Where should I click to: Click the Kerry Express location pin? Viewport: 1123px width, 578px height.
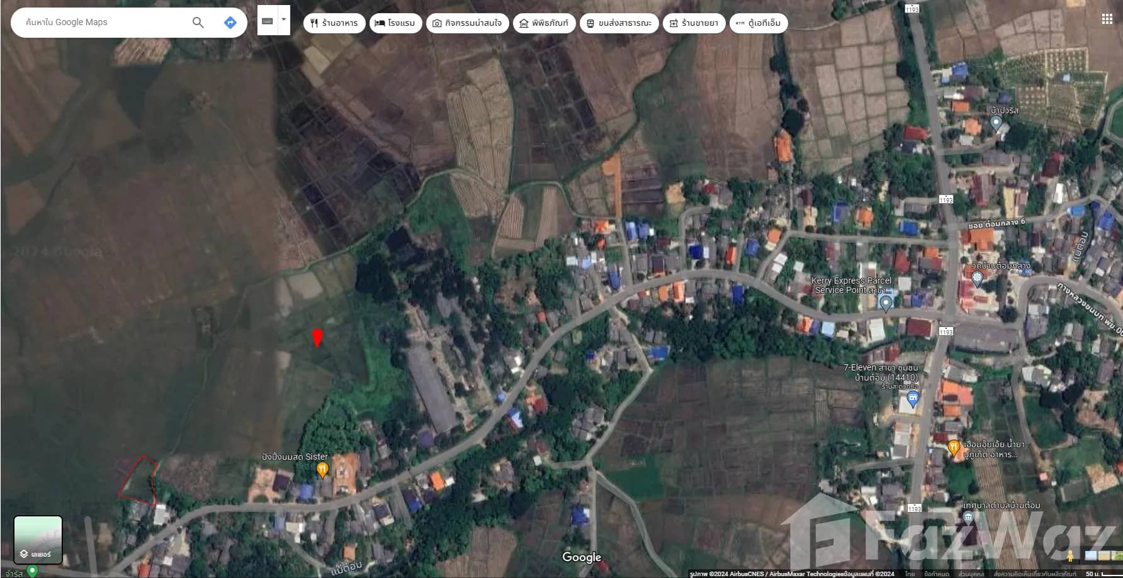pos(885,304)
